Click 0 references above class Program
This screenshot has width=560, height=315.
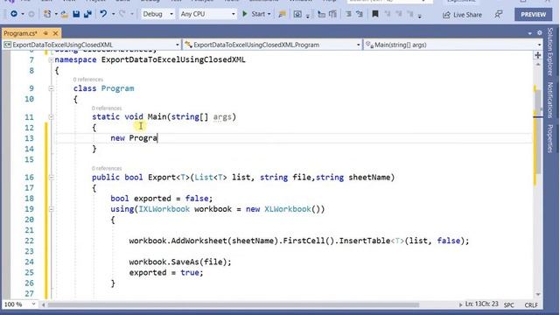[x=87, y=80]
